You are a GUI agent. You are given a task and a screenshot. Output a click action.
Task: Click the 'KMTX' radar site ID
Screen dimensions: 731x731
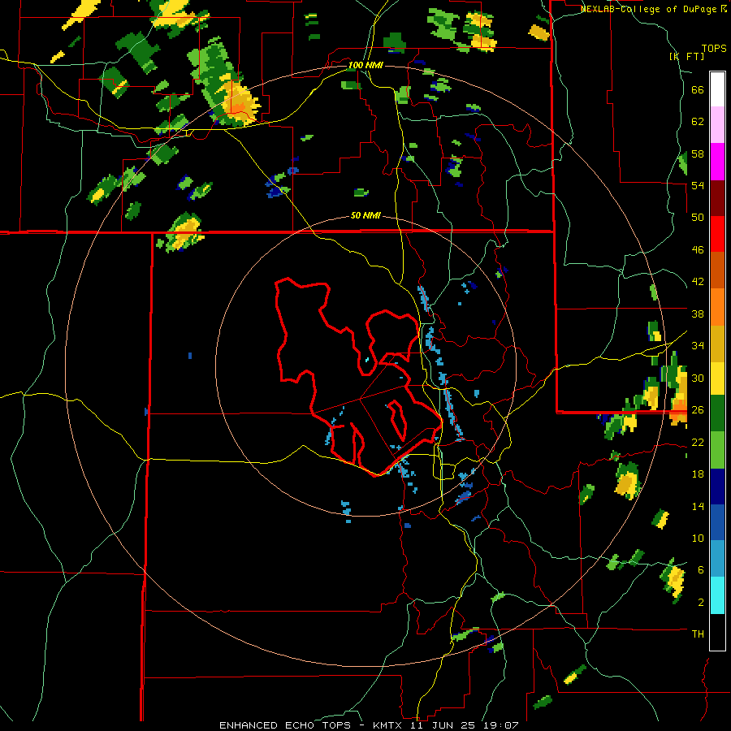click(x=387, y=725)
